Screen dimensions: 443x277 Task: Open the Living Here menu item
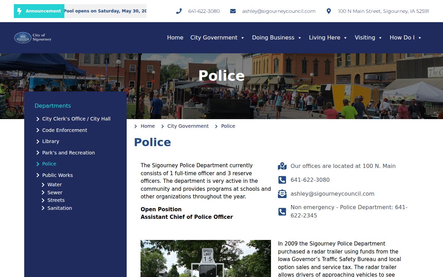[325, 37]
